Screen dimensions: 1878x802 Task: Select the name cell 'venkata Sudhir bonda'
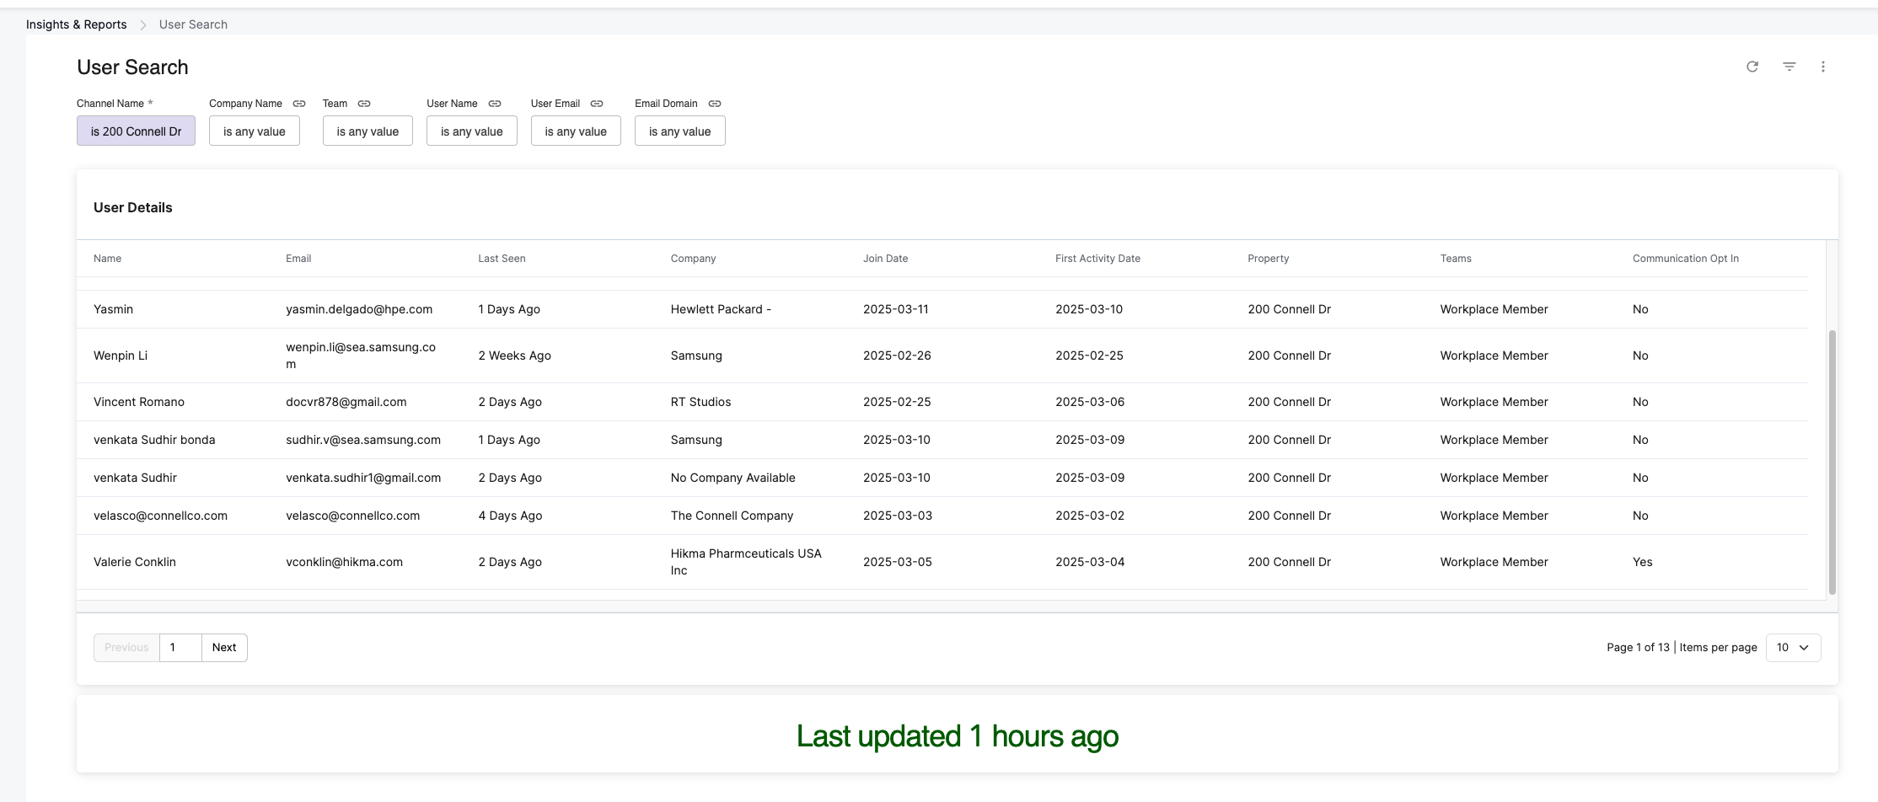(154, 440)
